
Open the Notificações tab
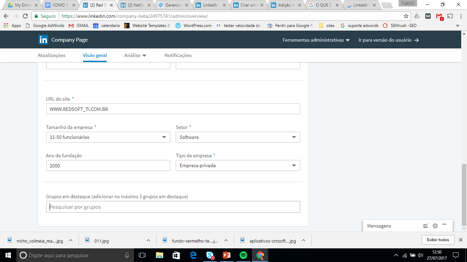pos(178,55)
